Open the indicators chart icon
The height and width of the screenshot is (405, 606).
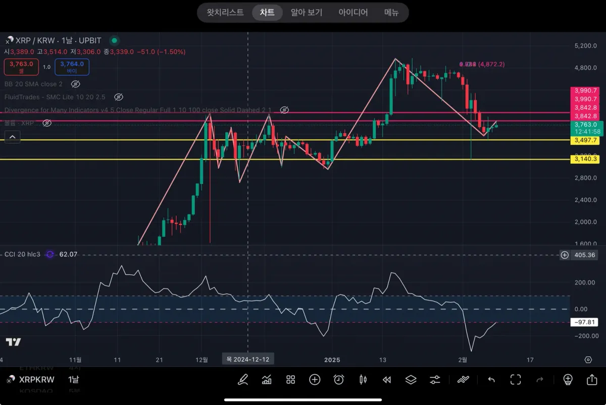267,379
